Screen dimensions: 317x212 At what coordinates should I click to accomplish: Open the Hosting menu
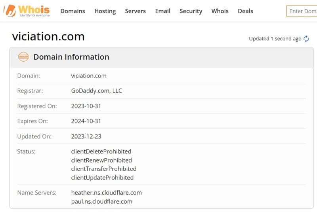click(x=105, y=11)
